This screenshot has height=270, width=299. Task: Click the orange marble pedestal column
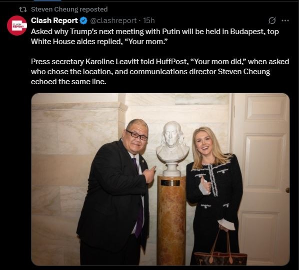click(x=171, y=220)
